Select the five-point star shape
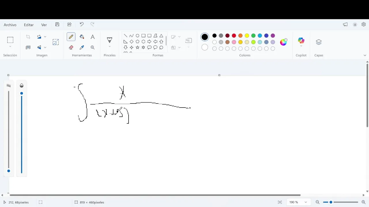The width and height of the screenshot is (369, 207). pyautogui.click(x=138, y=47)
